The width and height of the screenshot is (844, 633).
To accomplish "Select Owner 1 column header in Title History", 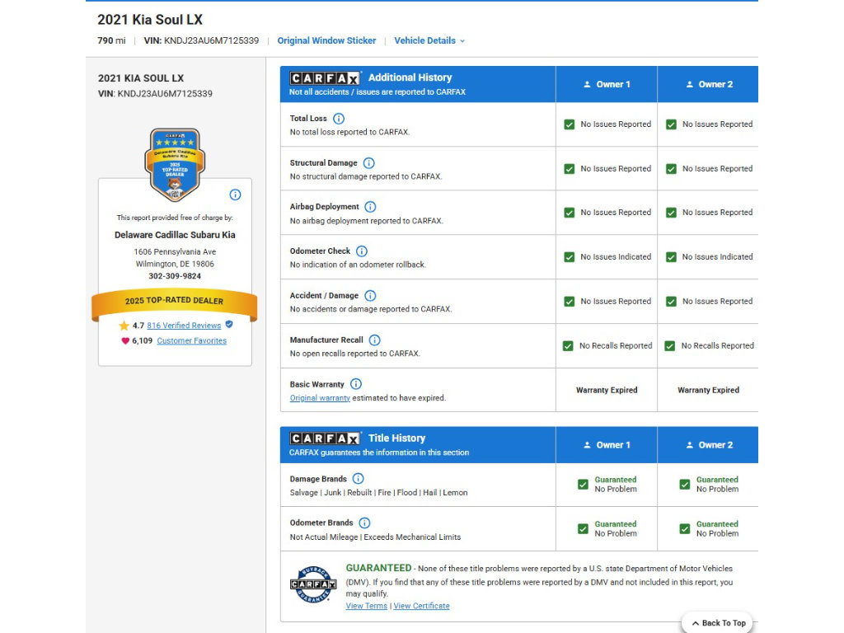I will pyautogui.click(x=607, y=445).
